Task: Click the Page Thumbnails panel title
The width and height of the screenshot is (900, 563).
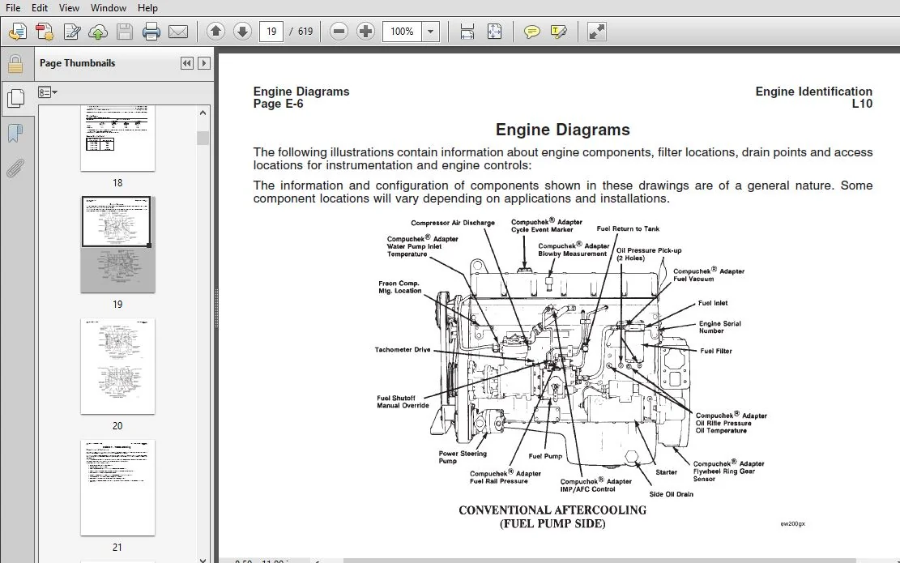Action: [x=78, y=63]
